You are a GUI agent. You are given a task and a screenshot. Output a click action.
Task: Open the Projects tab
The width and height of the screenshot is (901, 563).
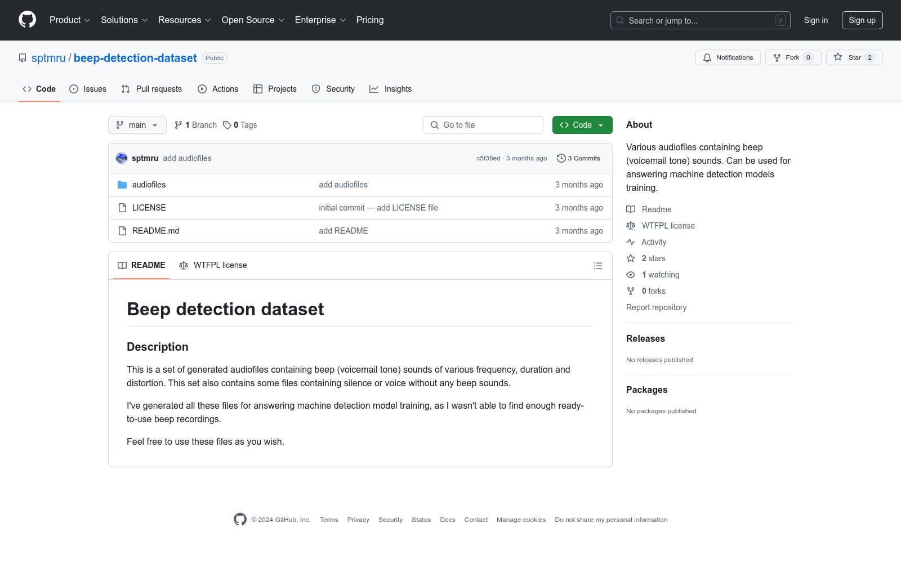point(275,89)
